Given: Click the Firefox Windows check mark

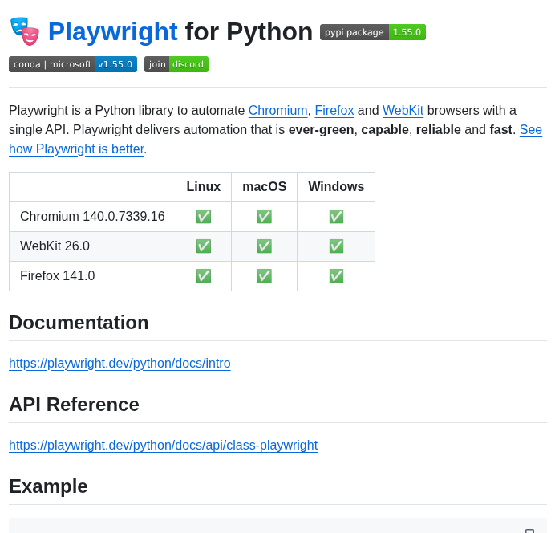Looking at the screenshot, I should [336, 276].
